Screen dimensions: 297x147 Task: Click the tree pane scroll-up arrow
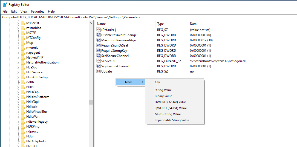(x=91, y=23)
